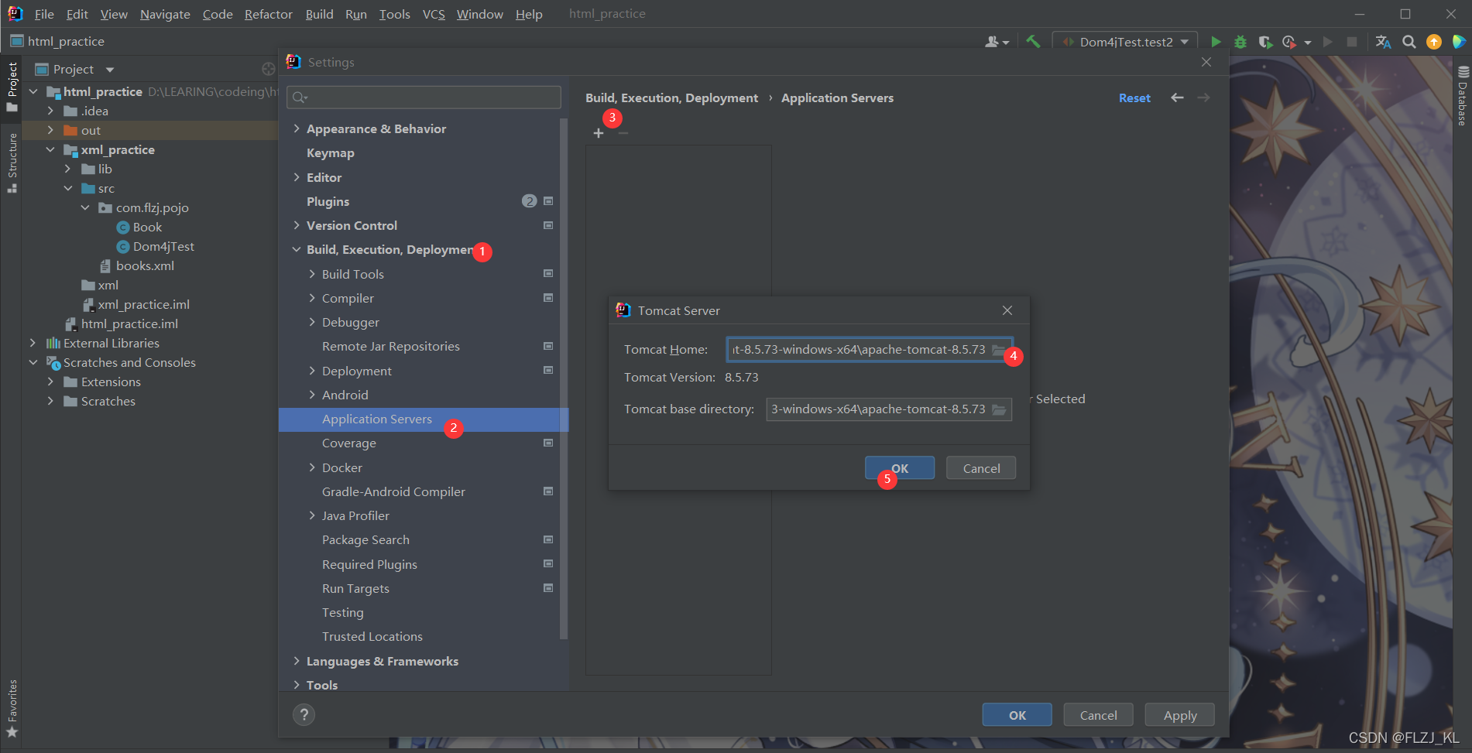Expand Appearance & Behavior settings
The width and height of the screenshot is (1472, 753).
[297, 128]
